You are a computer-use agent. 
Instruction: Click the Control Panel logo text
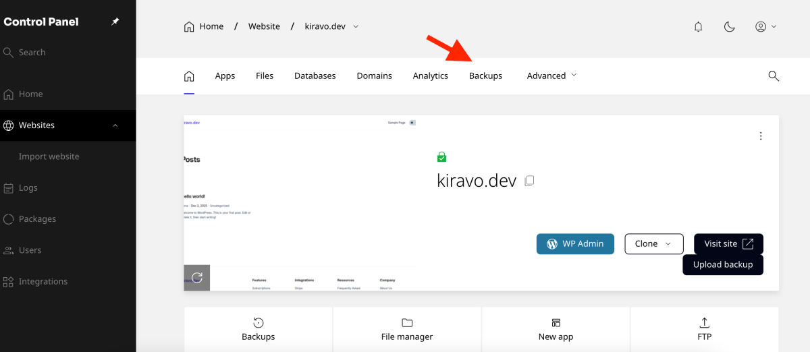coord(41,22)
